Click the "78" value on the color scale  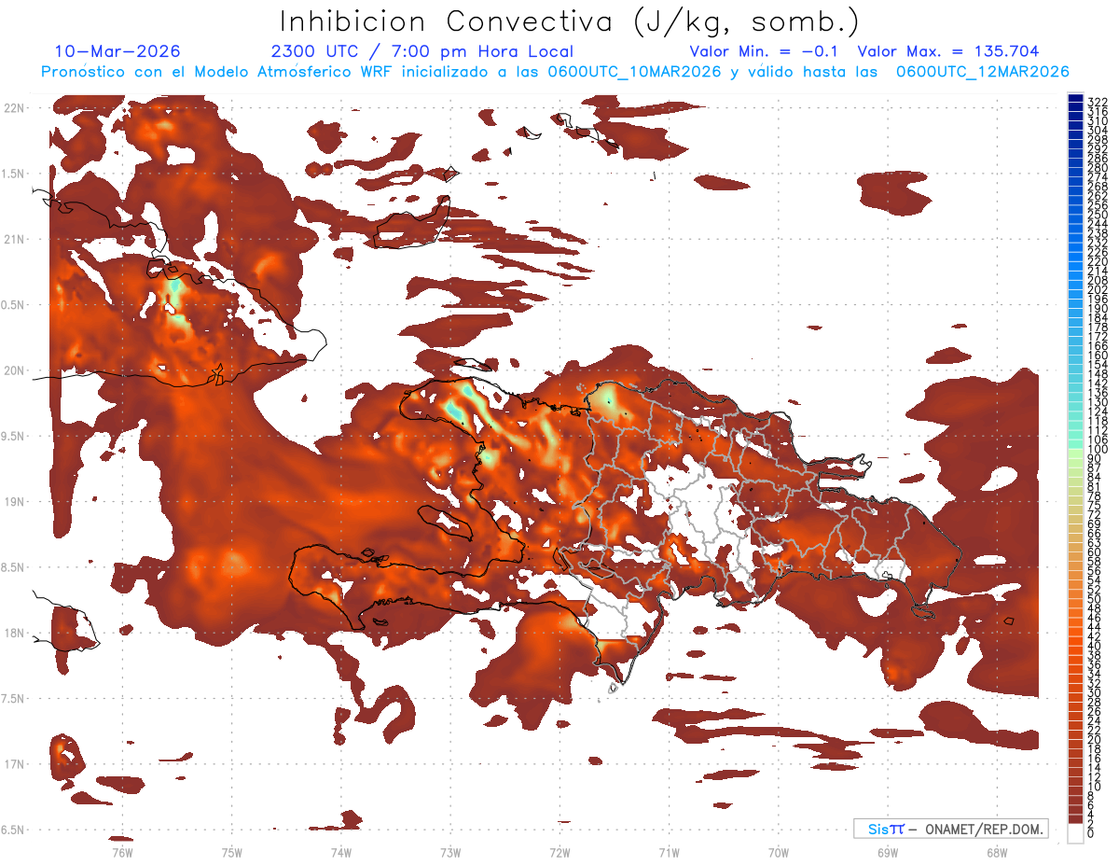(x=1095, y=496)
